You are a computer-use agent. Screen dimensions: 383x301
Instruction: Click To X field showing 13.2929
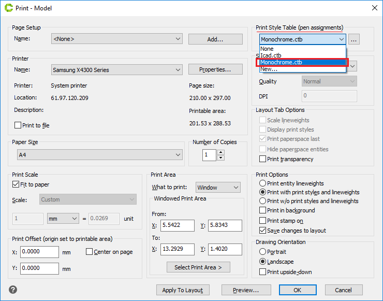tap(178, 249)
